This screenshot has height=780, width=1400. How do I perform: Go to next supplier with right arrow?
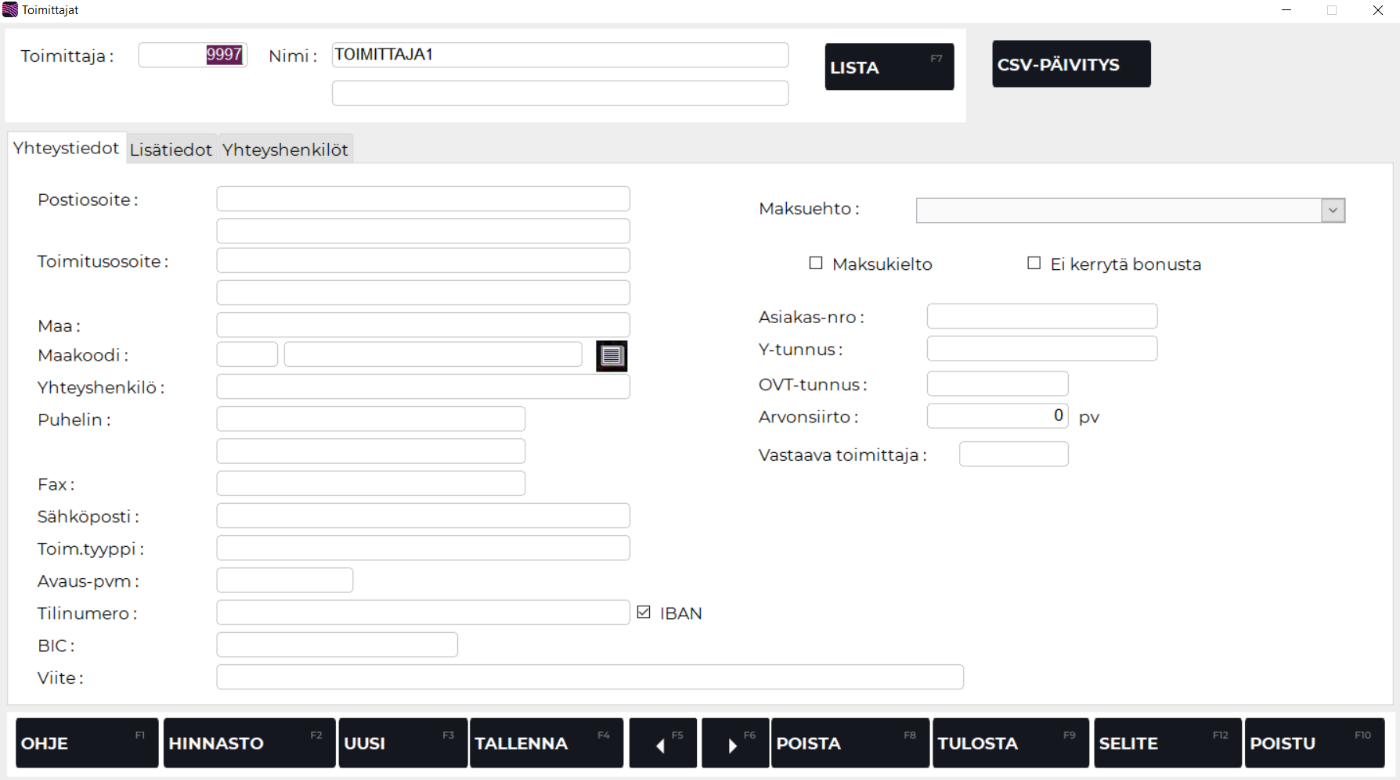click(x=734, y=743)
